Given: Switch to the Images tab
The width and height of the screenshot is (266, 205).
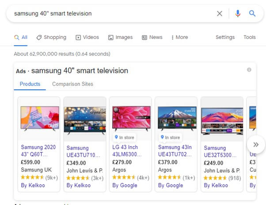Looking at the screenshot, I should pyautogui.click(x=121, y=37).
